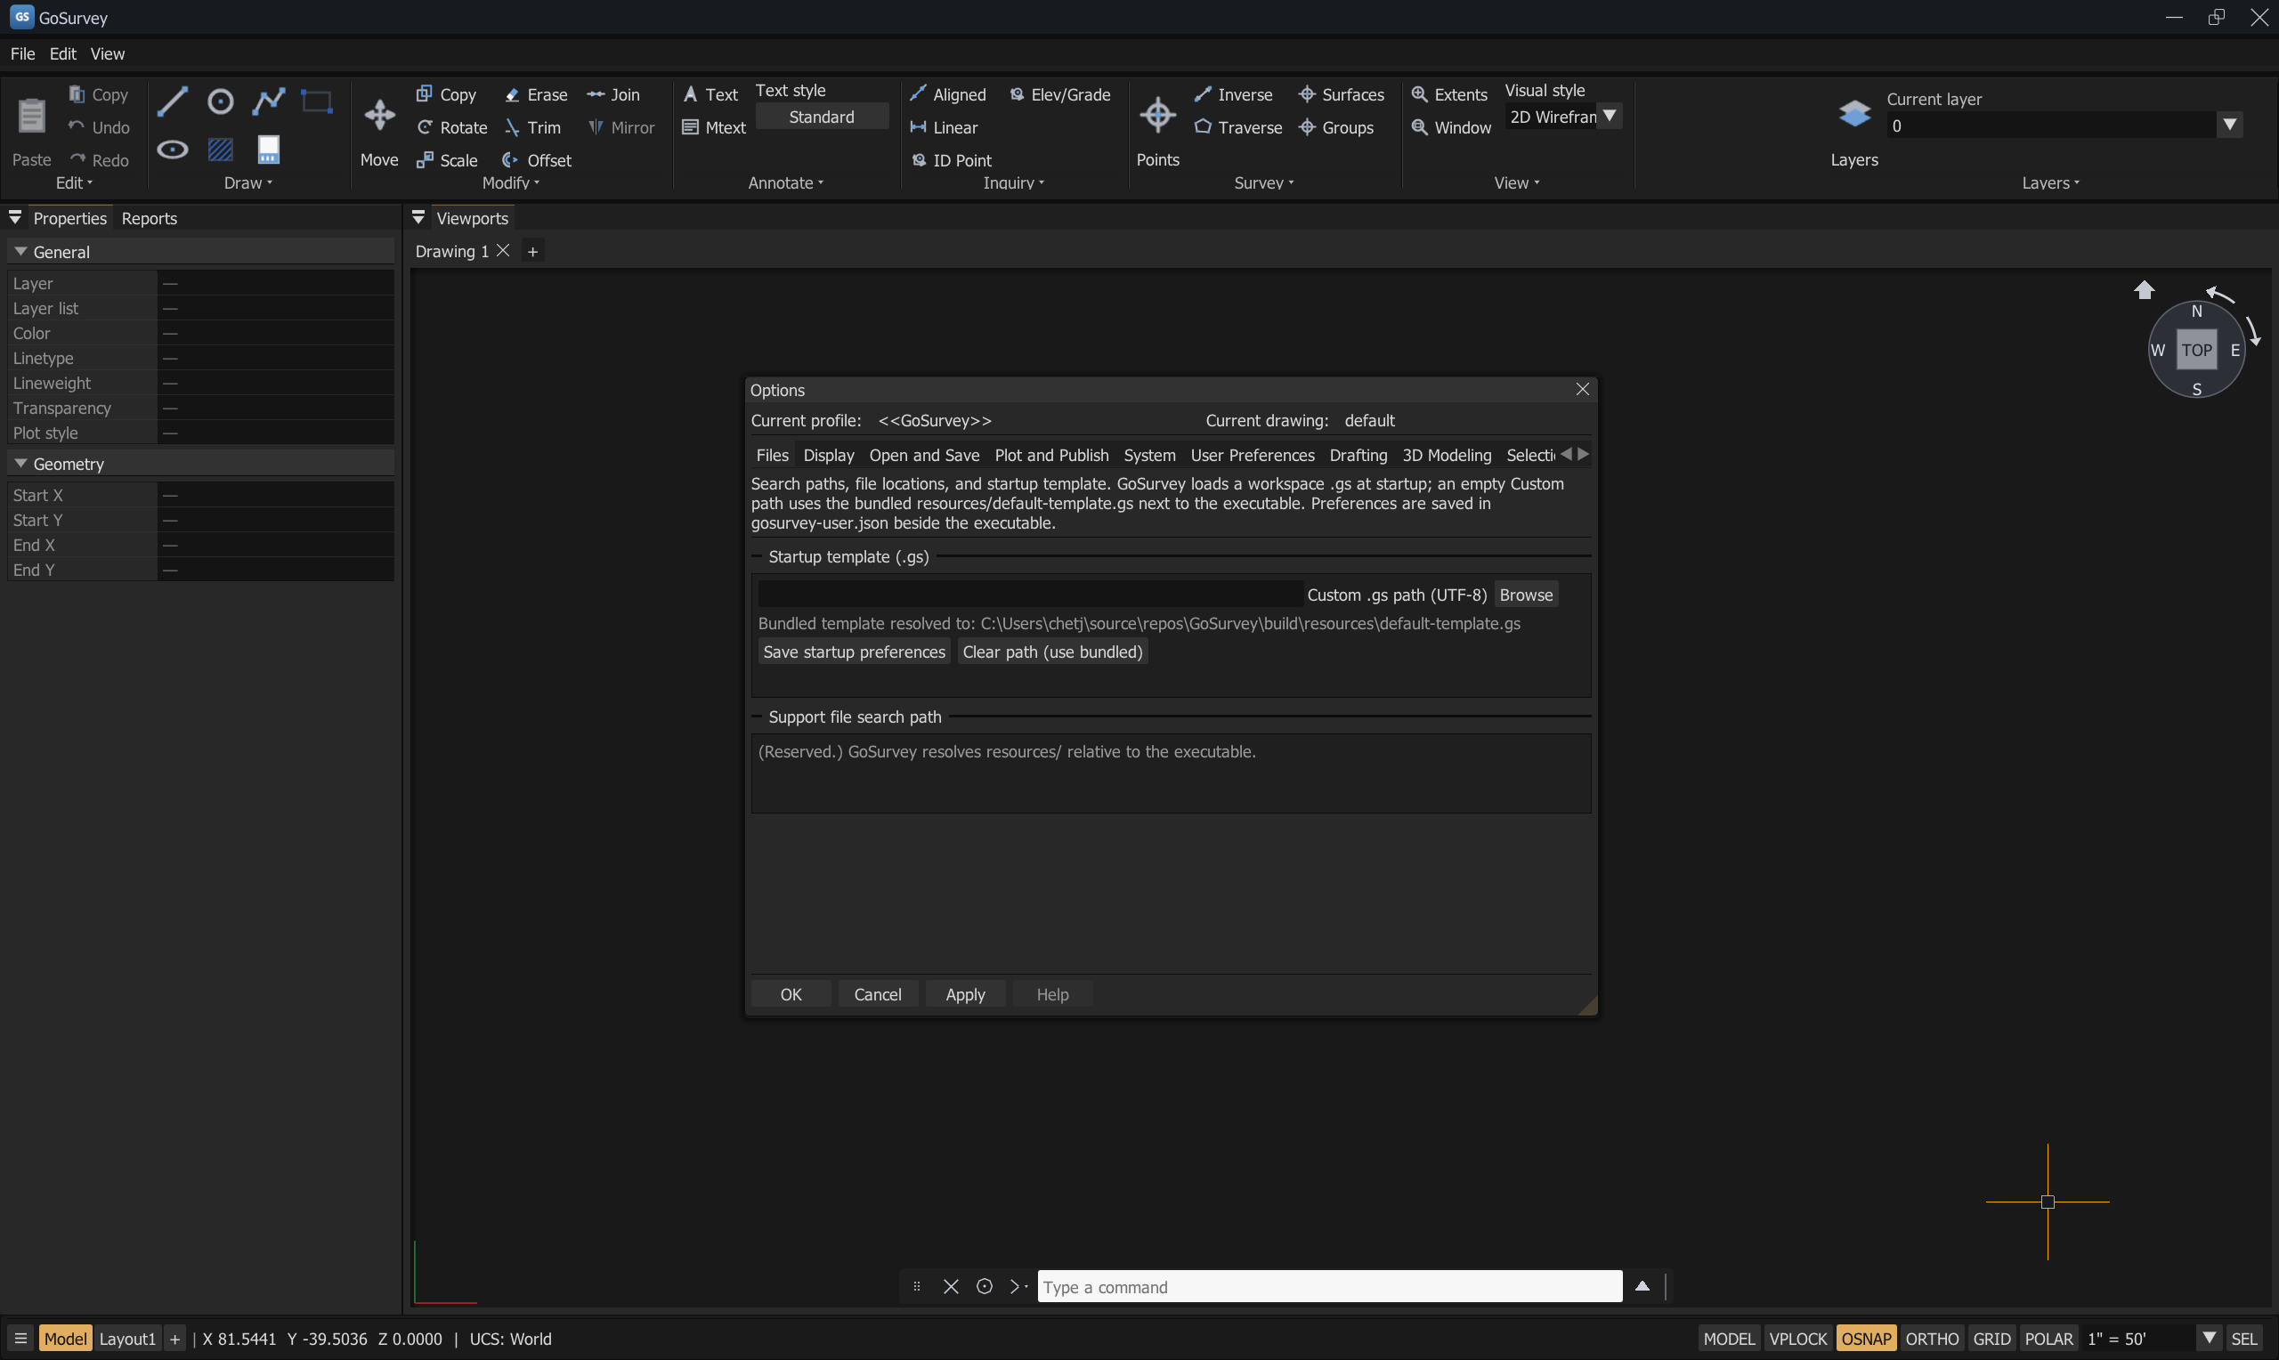Click the Trim tool

[532, 127]
